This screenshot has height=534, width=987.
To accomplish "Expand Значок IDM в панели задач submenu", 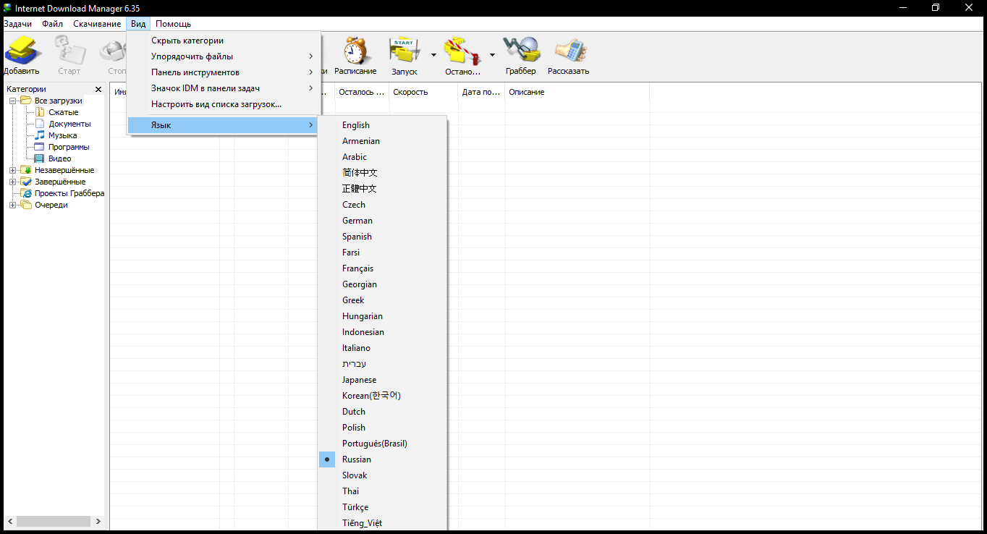I will [x=310, y=88].
